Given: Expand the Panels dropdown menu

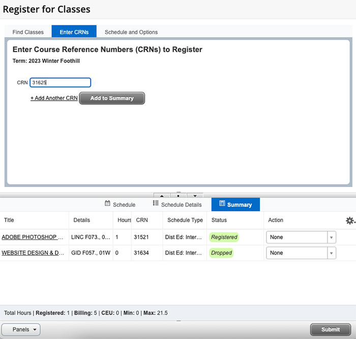Looking at the screenshot, I should [x=21, y=329].
